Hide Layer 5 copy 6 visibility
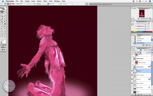This screenshot has height=96, width=153. tap(132, 83)
